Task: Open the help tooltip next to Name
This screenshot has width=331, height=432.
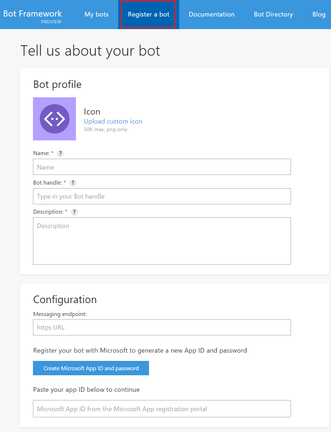Action: click(61, 153)
